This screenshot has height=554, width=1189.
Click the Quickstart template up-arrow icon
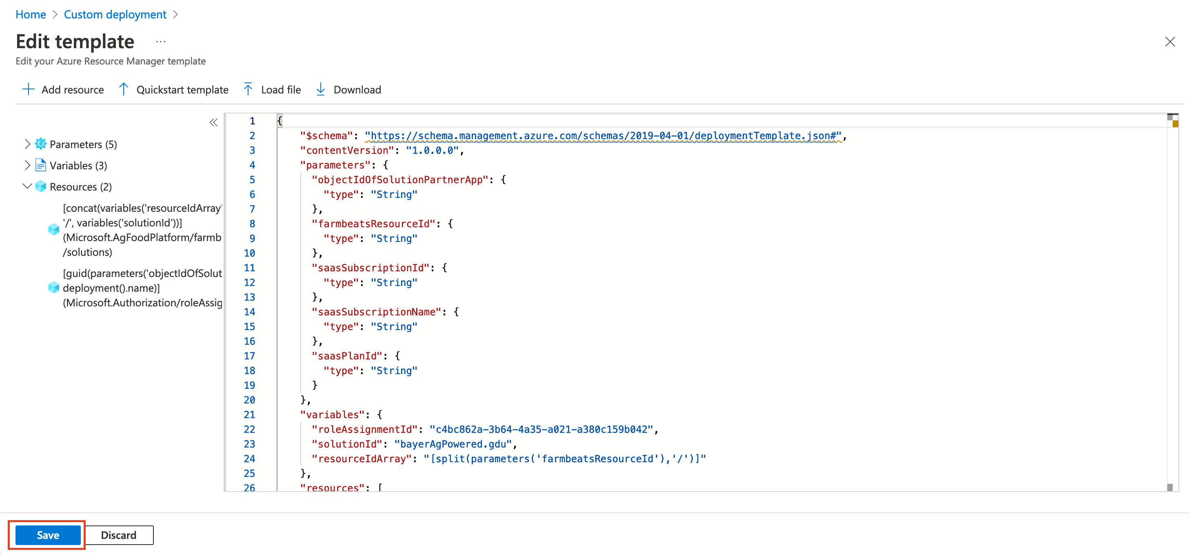pyautogui.click(x=123, y=89)
